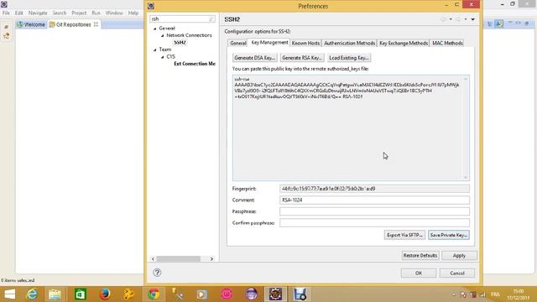Open the forward history dropdown arrow
The width and height of the screenshot is (537, 302).
(466, 19)
